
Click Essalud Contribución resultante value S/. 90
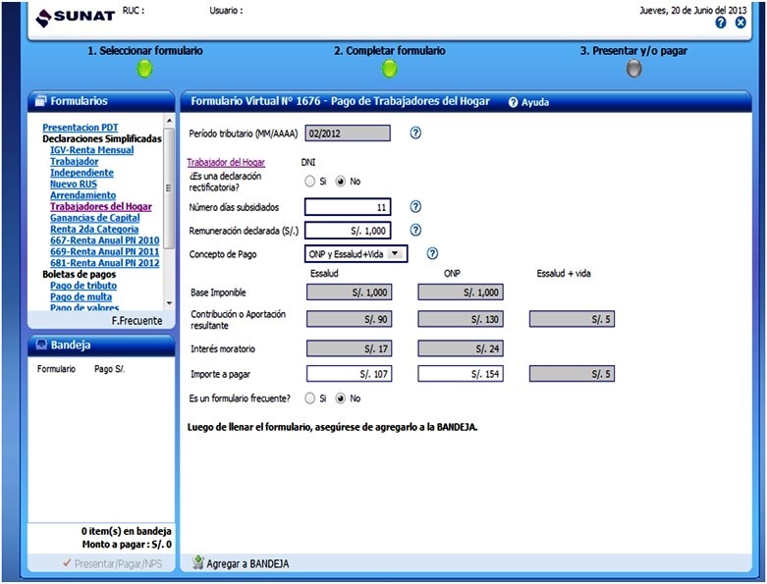350,319
